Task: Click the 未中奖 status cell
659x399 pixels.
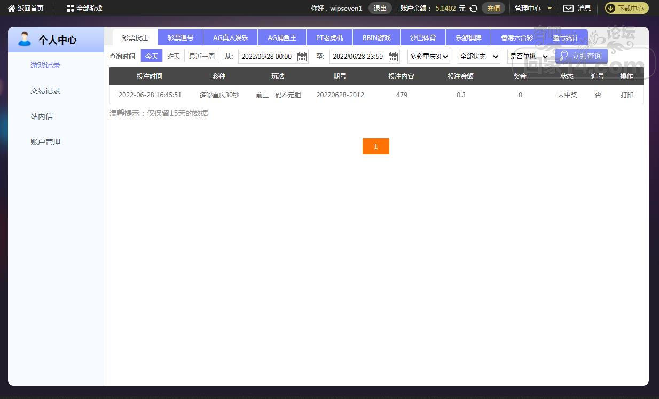Action: pyautogui.click(x=567, y=95)
